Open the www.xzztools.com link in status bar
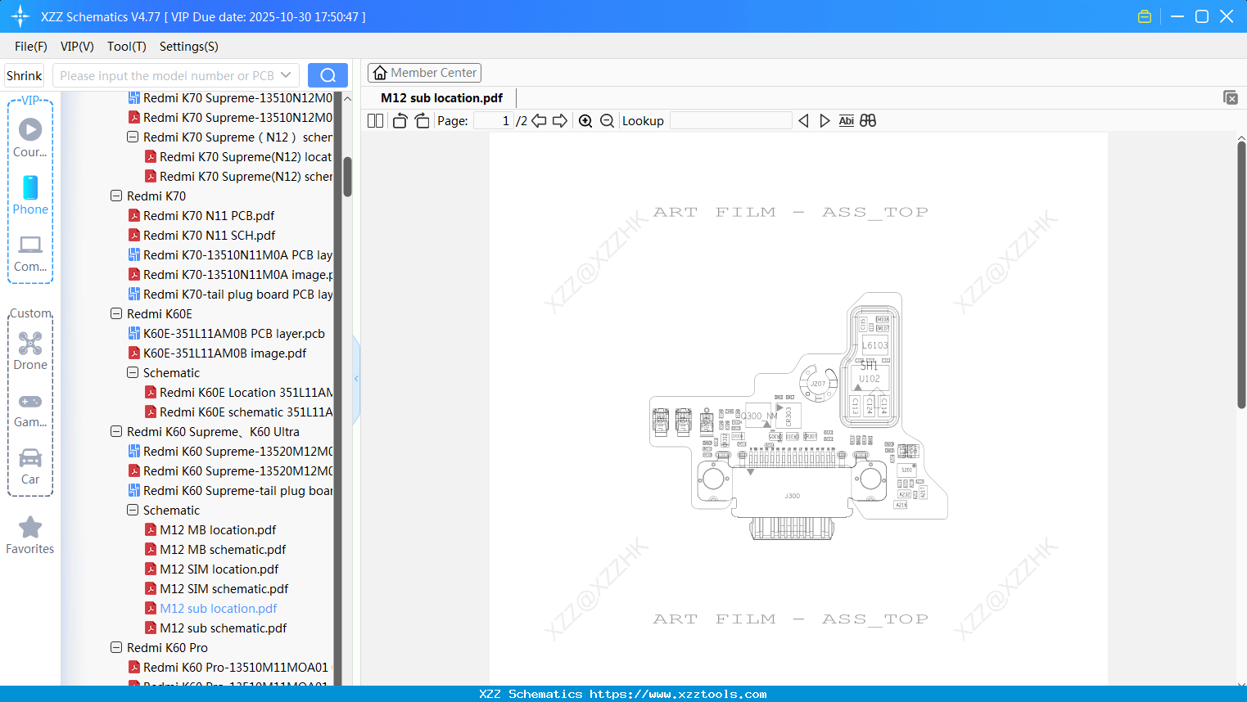Image resolution: width=1247 pixels, height=702 pixels. coord(678,694)
